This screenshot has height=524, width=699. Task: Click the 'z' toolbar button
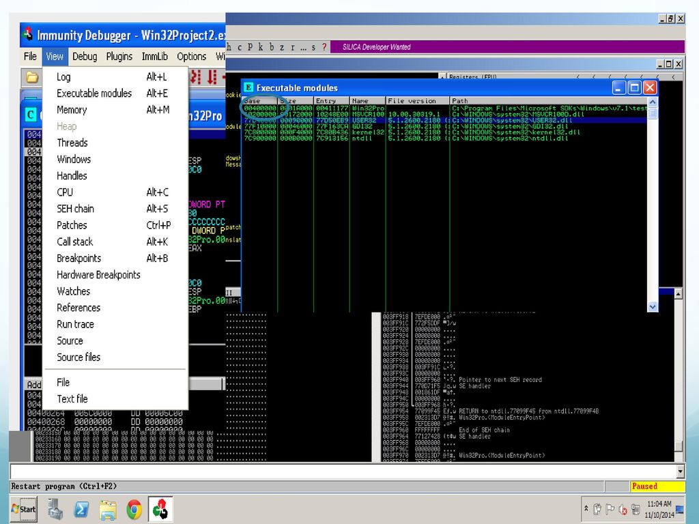[x=282, y=47]
